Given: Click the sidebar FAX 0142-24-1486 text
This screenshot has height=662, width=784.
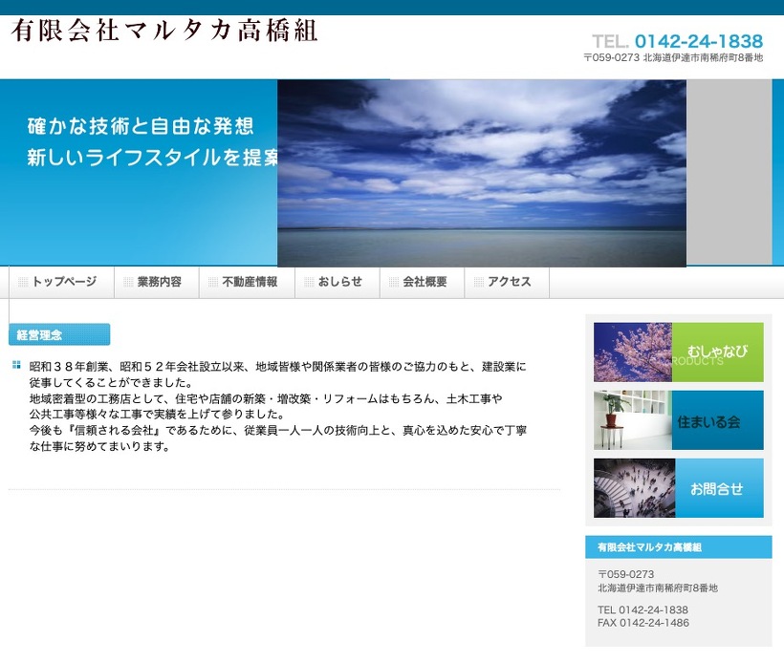Looking at the screenshot, I should [642, 623].
